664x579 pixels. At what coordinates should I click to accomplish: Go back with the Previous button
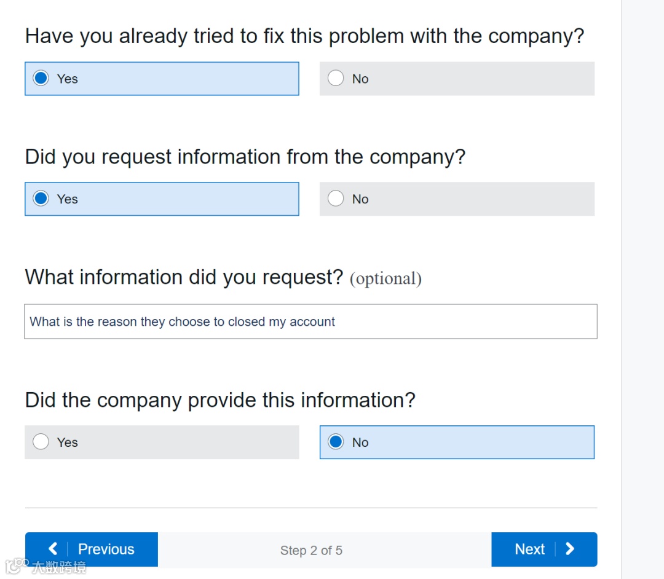point(92,549)
